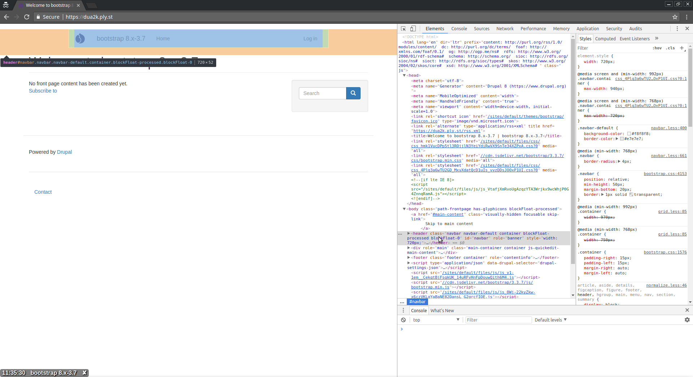Screen dimensions: 693x377
Task: Click the address bar URL
Action: 89,17
